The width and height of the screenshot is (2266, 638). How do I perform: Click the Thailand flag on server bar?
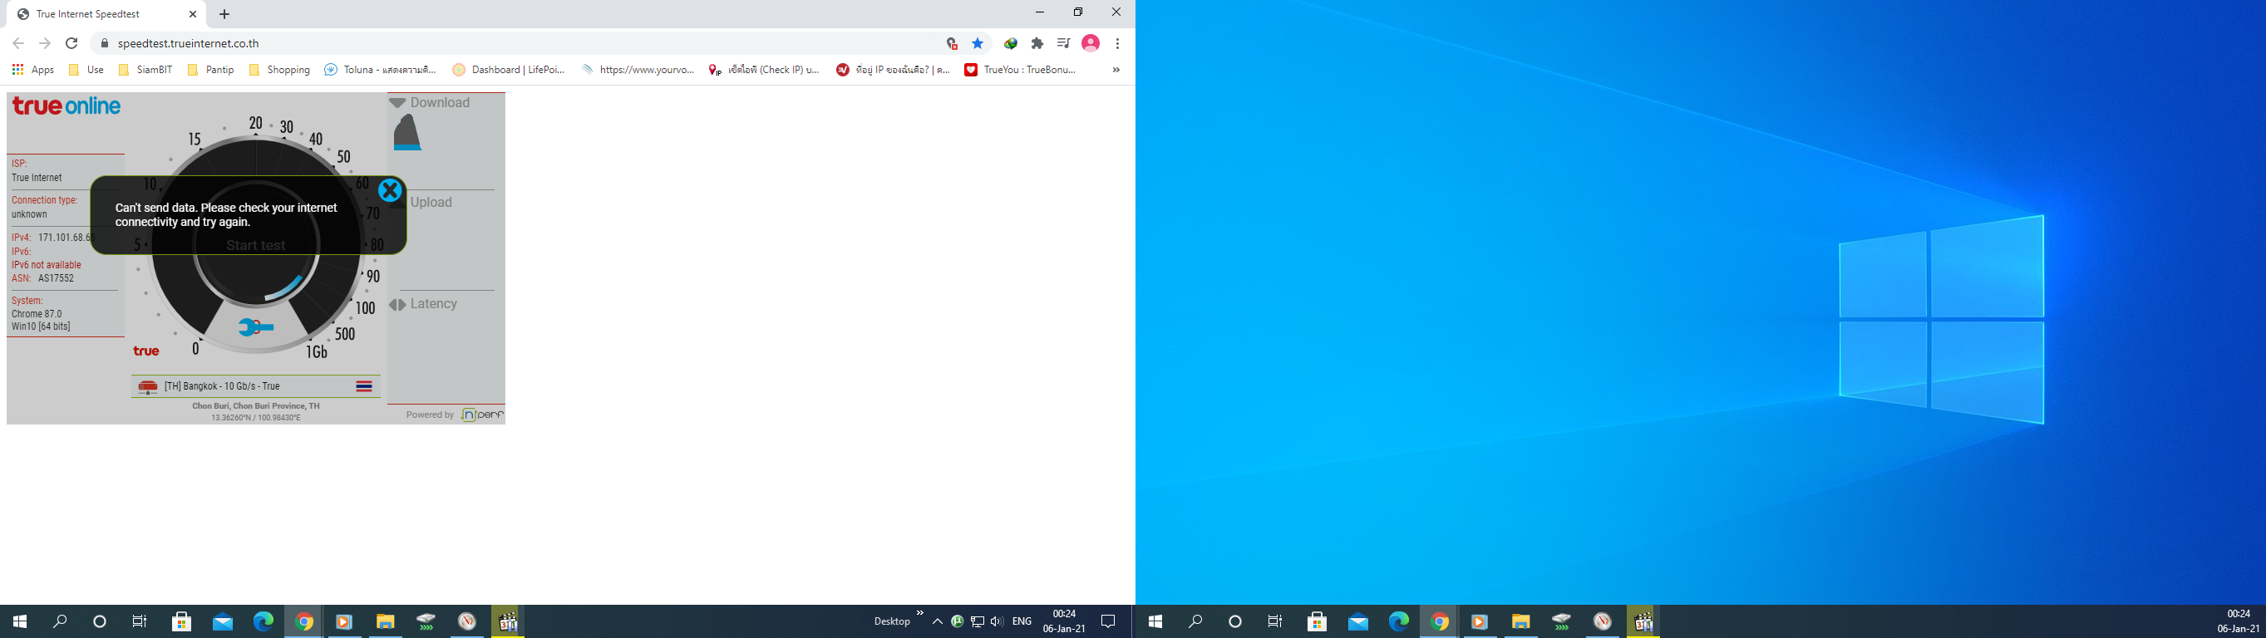coord(364,386)
